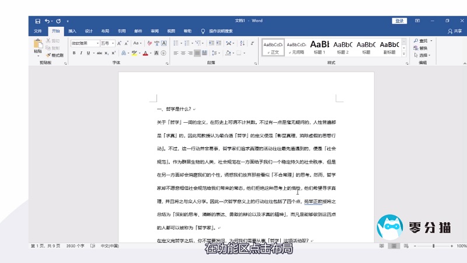
Task: Click the Login (登录) button
Action: 399,21
